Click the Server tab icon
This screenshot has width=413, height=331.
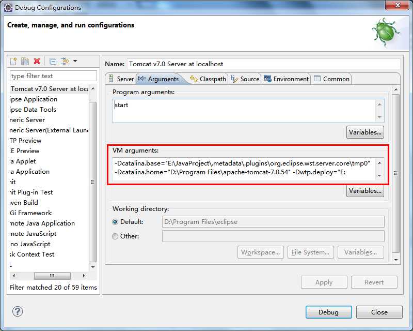point(111,79)
